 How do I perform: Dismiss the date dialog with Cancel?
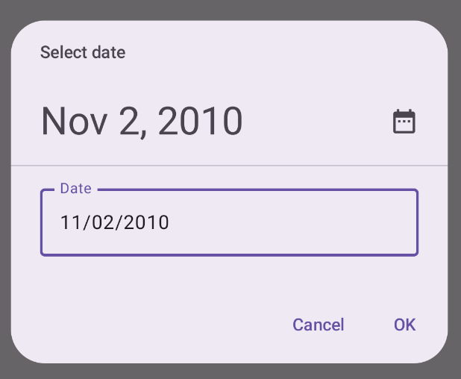pos(318,325)
